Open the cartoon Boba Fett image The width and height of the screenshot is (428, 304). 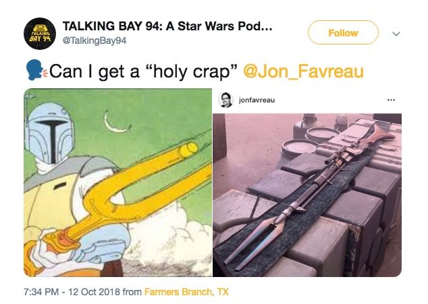tap(117, 183)
